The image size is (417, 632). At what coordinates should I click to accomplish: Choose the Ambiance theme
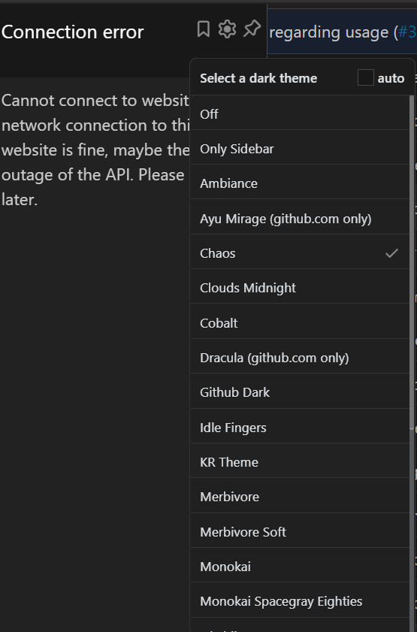(x=300, y=183)
